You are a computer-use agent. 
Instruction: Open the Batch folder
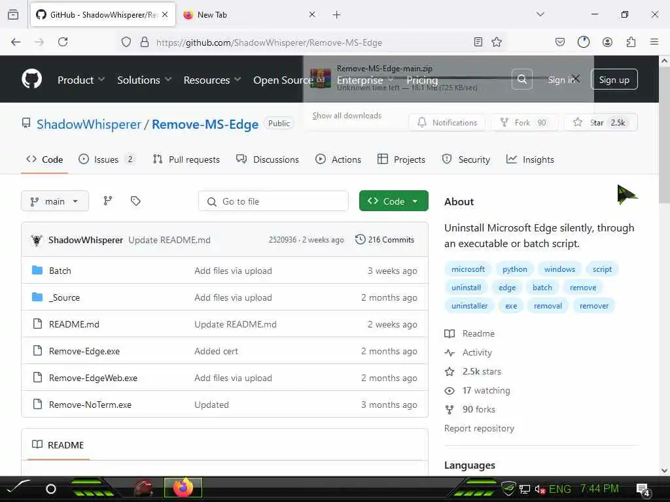[60, 271]
